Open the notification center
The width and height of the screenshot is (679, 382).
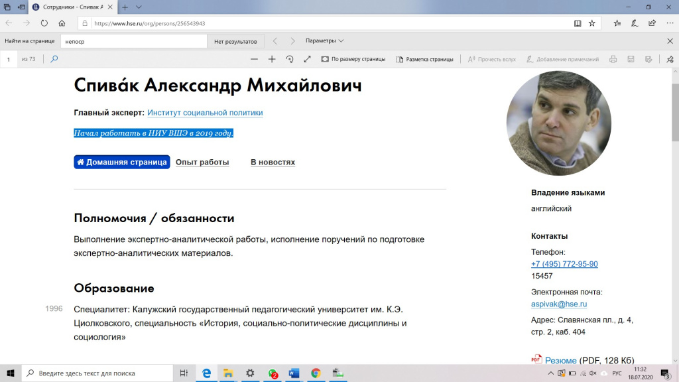tap(665, 373)
